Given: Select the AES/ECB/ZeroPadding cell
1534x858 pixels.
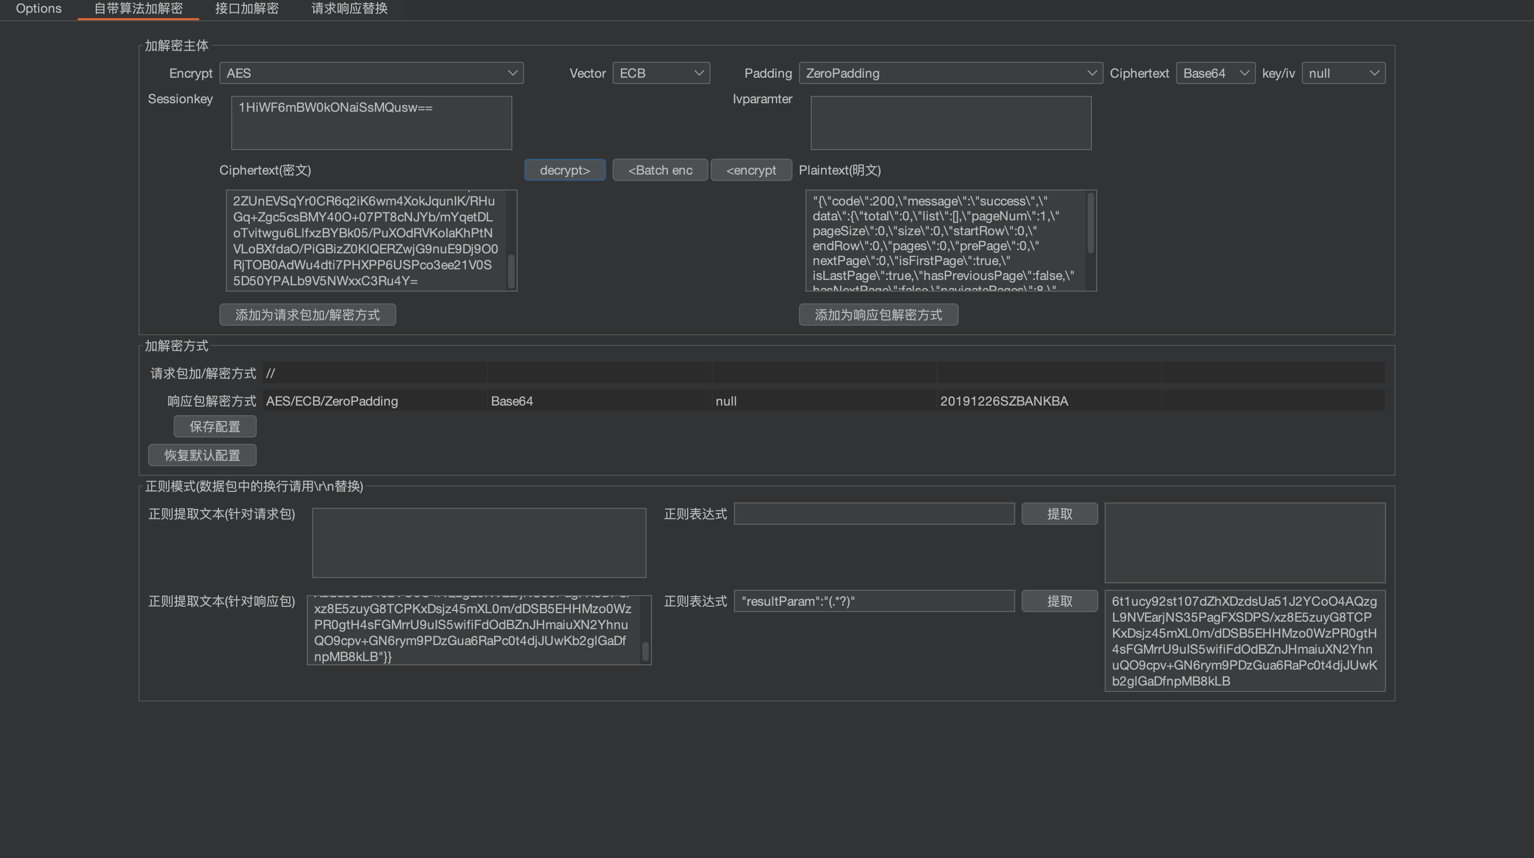Looking at the screenshot, I should 374,401.
